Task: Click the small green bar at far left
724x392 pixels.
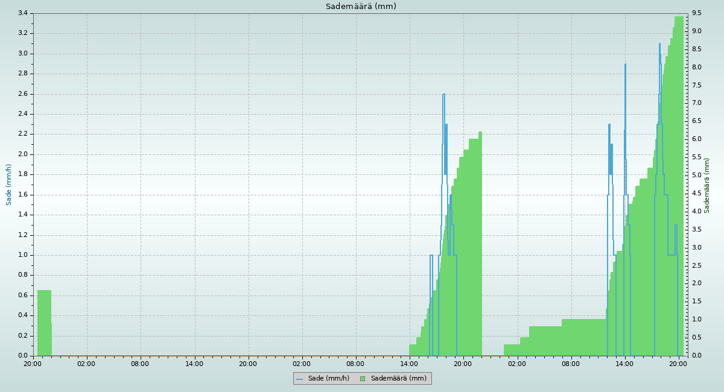Action: (x=44, y=323)
